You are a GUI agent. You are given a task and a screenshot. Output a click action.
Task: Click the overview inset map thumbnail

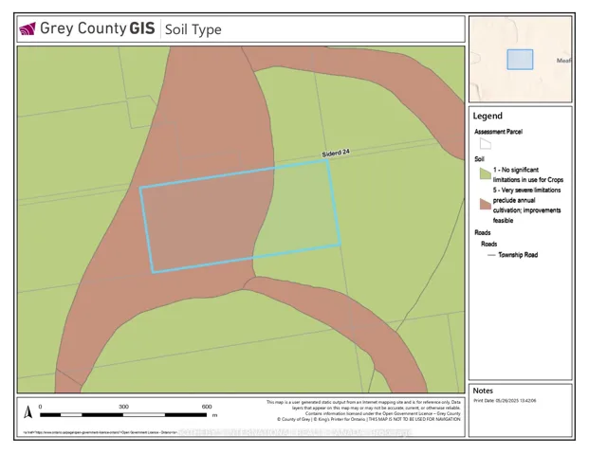point(521,58)
